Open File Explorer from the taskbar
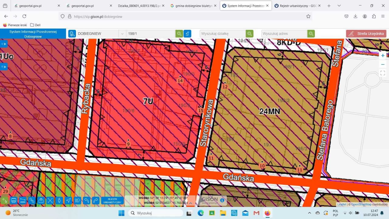Viewport: 389px width, 219px height. point(223,213)
